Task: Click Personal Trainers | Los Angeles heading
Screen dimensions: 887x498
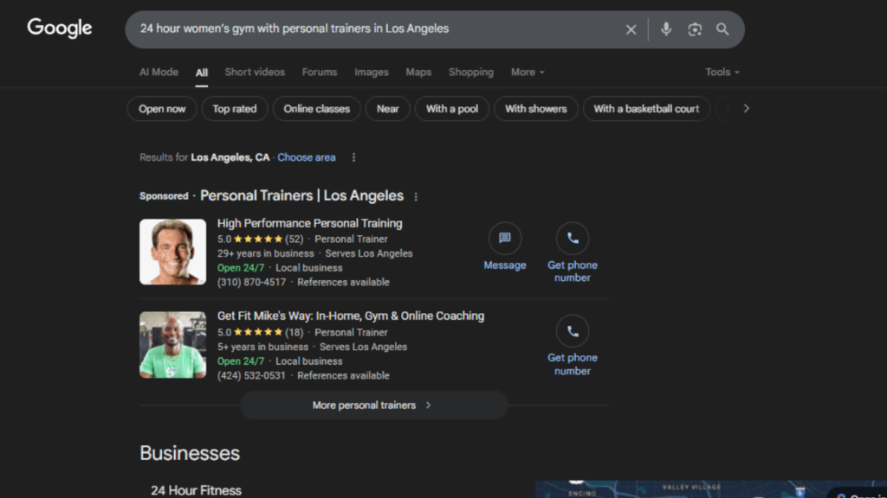Action: [301, 196]
